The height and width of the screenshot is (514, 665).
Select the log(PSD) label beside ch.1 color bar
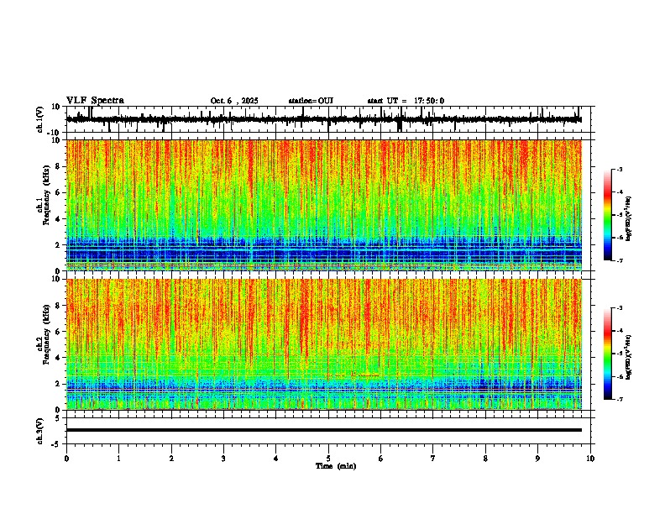pos(629,219)
